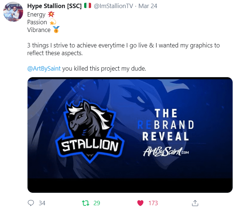The height and width of the screenshot is (210, 237).
Task: Click the Italian flag emoji beside the name
Action: [88, 6]
